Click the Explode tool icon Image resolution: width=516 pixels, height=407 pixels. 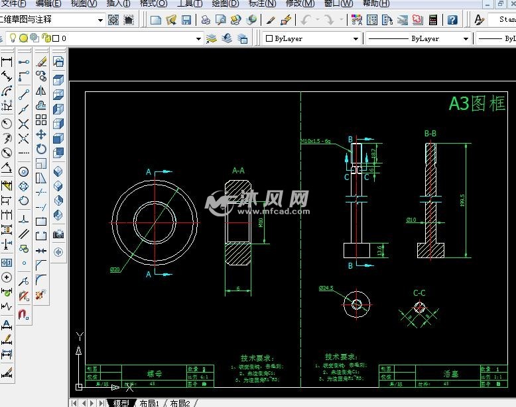point(41,294)
